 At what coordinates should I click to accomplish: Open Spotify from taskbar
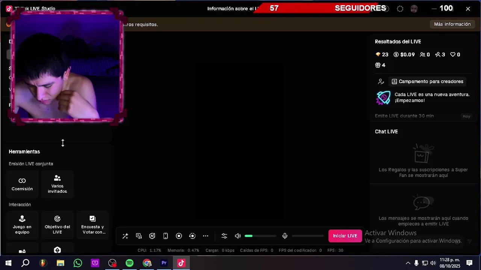(x=130, y=263)
